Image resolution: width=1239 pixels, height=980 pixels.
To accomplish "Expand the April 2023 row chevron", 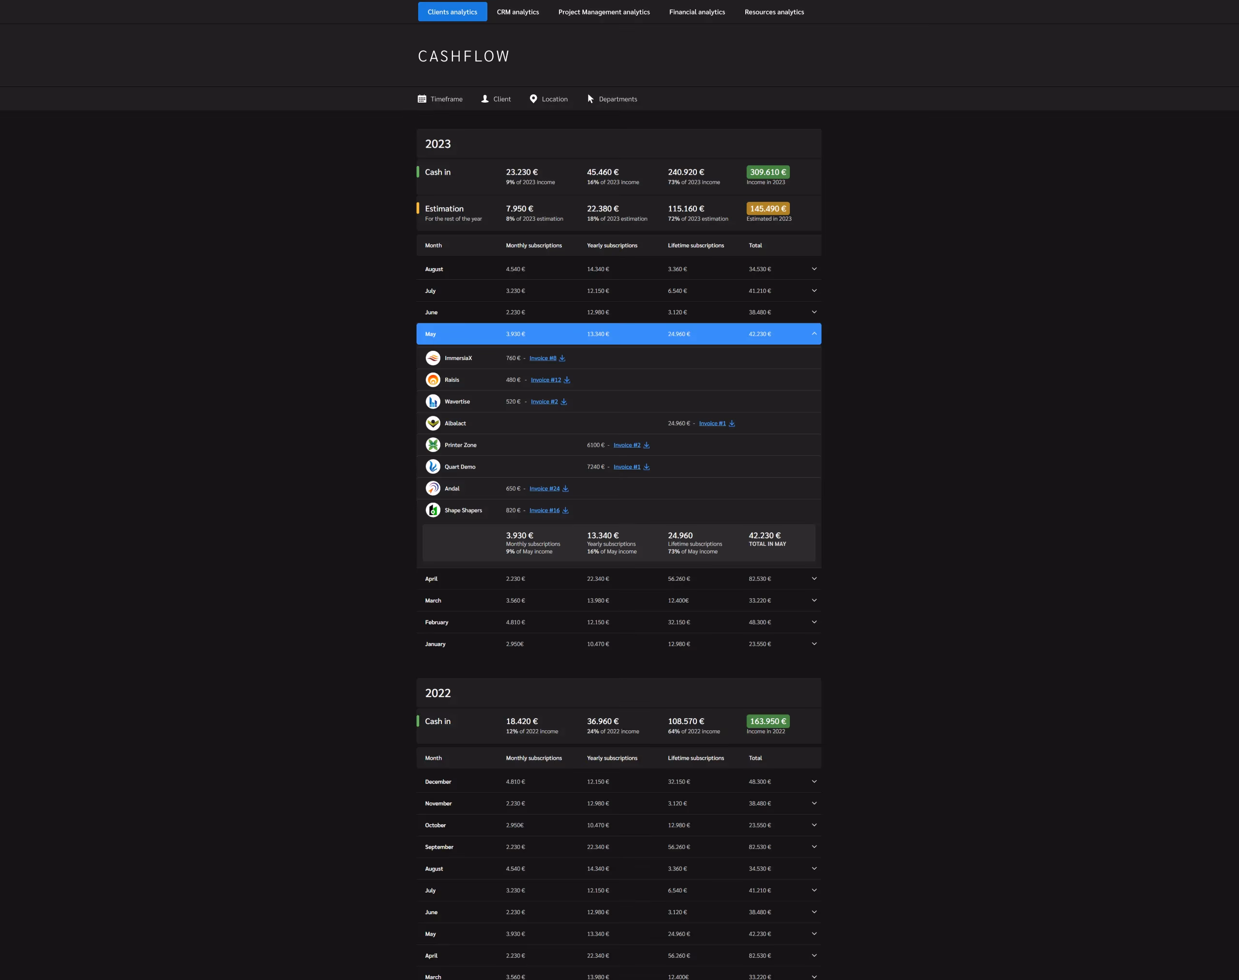I will pos(814,578).
